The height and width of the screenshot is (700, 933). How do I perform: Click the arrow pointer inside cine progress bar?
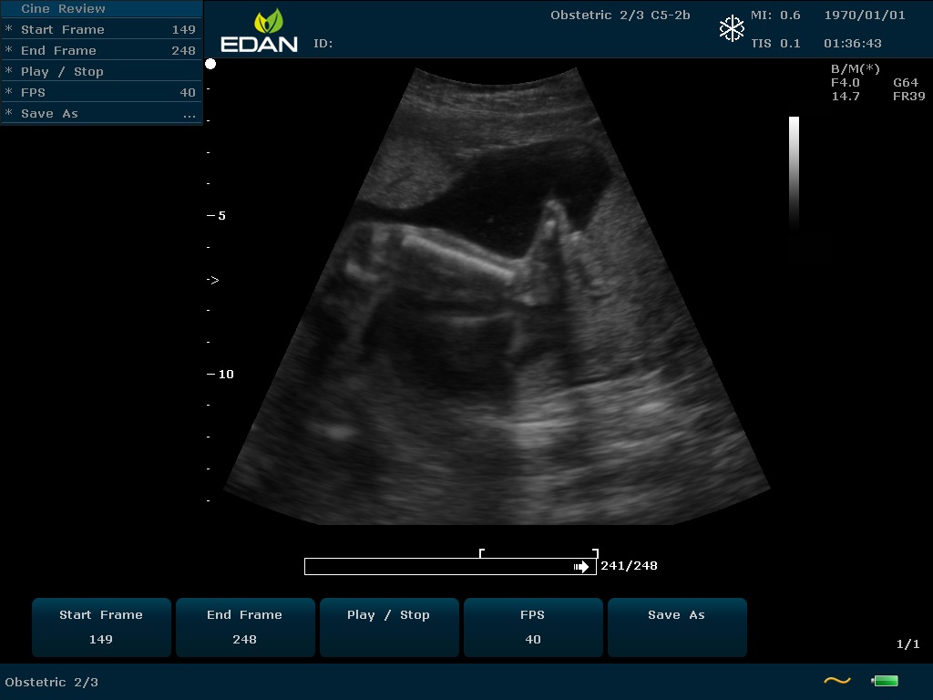580,567
